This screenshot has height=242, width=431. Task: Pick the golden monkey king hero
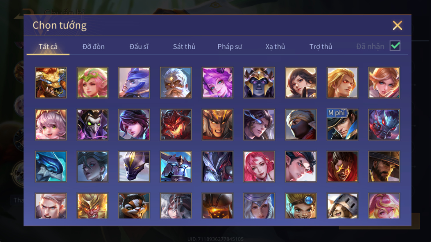pyautogui.click(x=92, y=206)
